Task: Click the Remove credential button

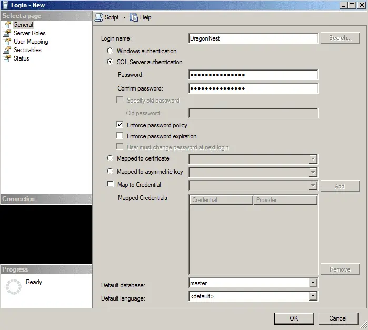Action: [340, 269]
